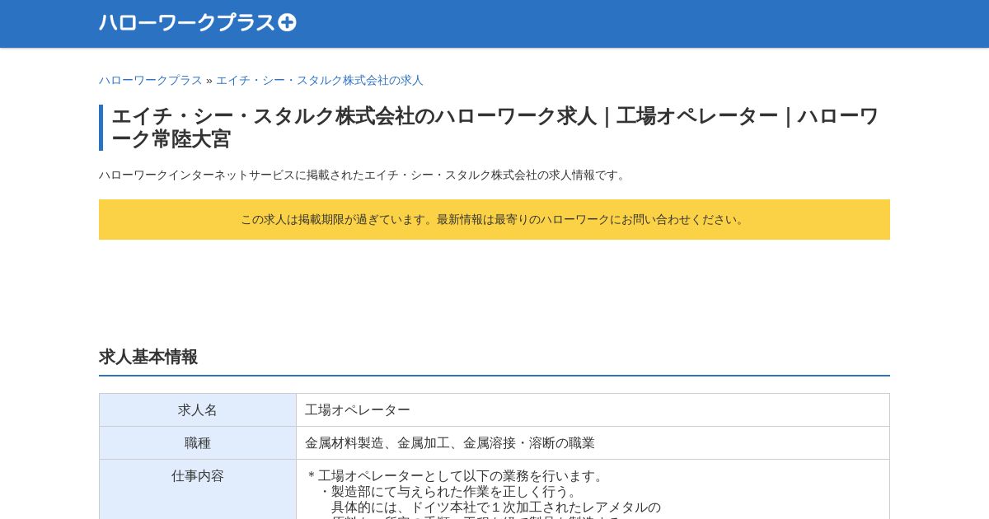Open the ハローワークプラス breadcrumb link
This screenshot has width=989, height=519.
pos(151,80)
